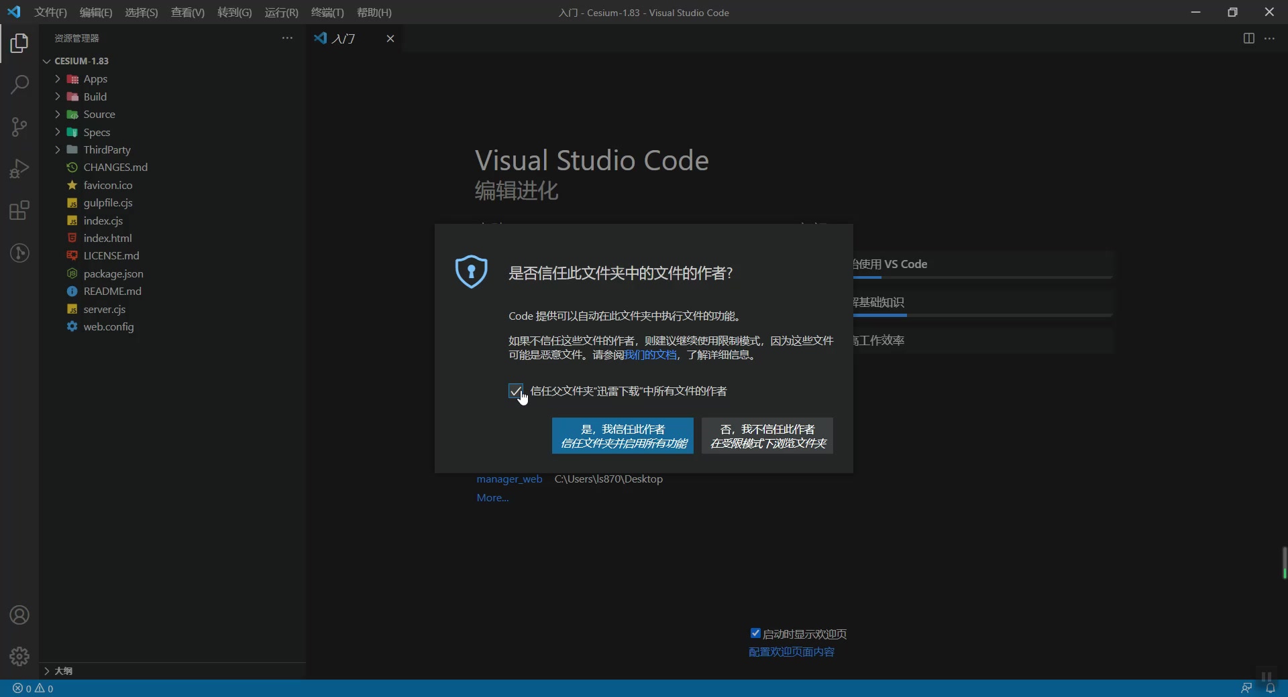Open the 文件(F) menu

click(x=50, y=12)
